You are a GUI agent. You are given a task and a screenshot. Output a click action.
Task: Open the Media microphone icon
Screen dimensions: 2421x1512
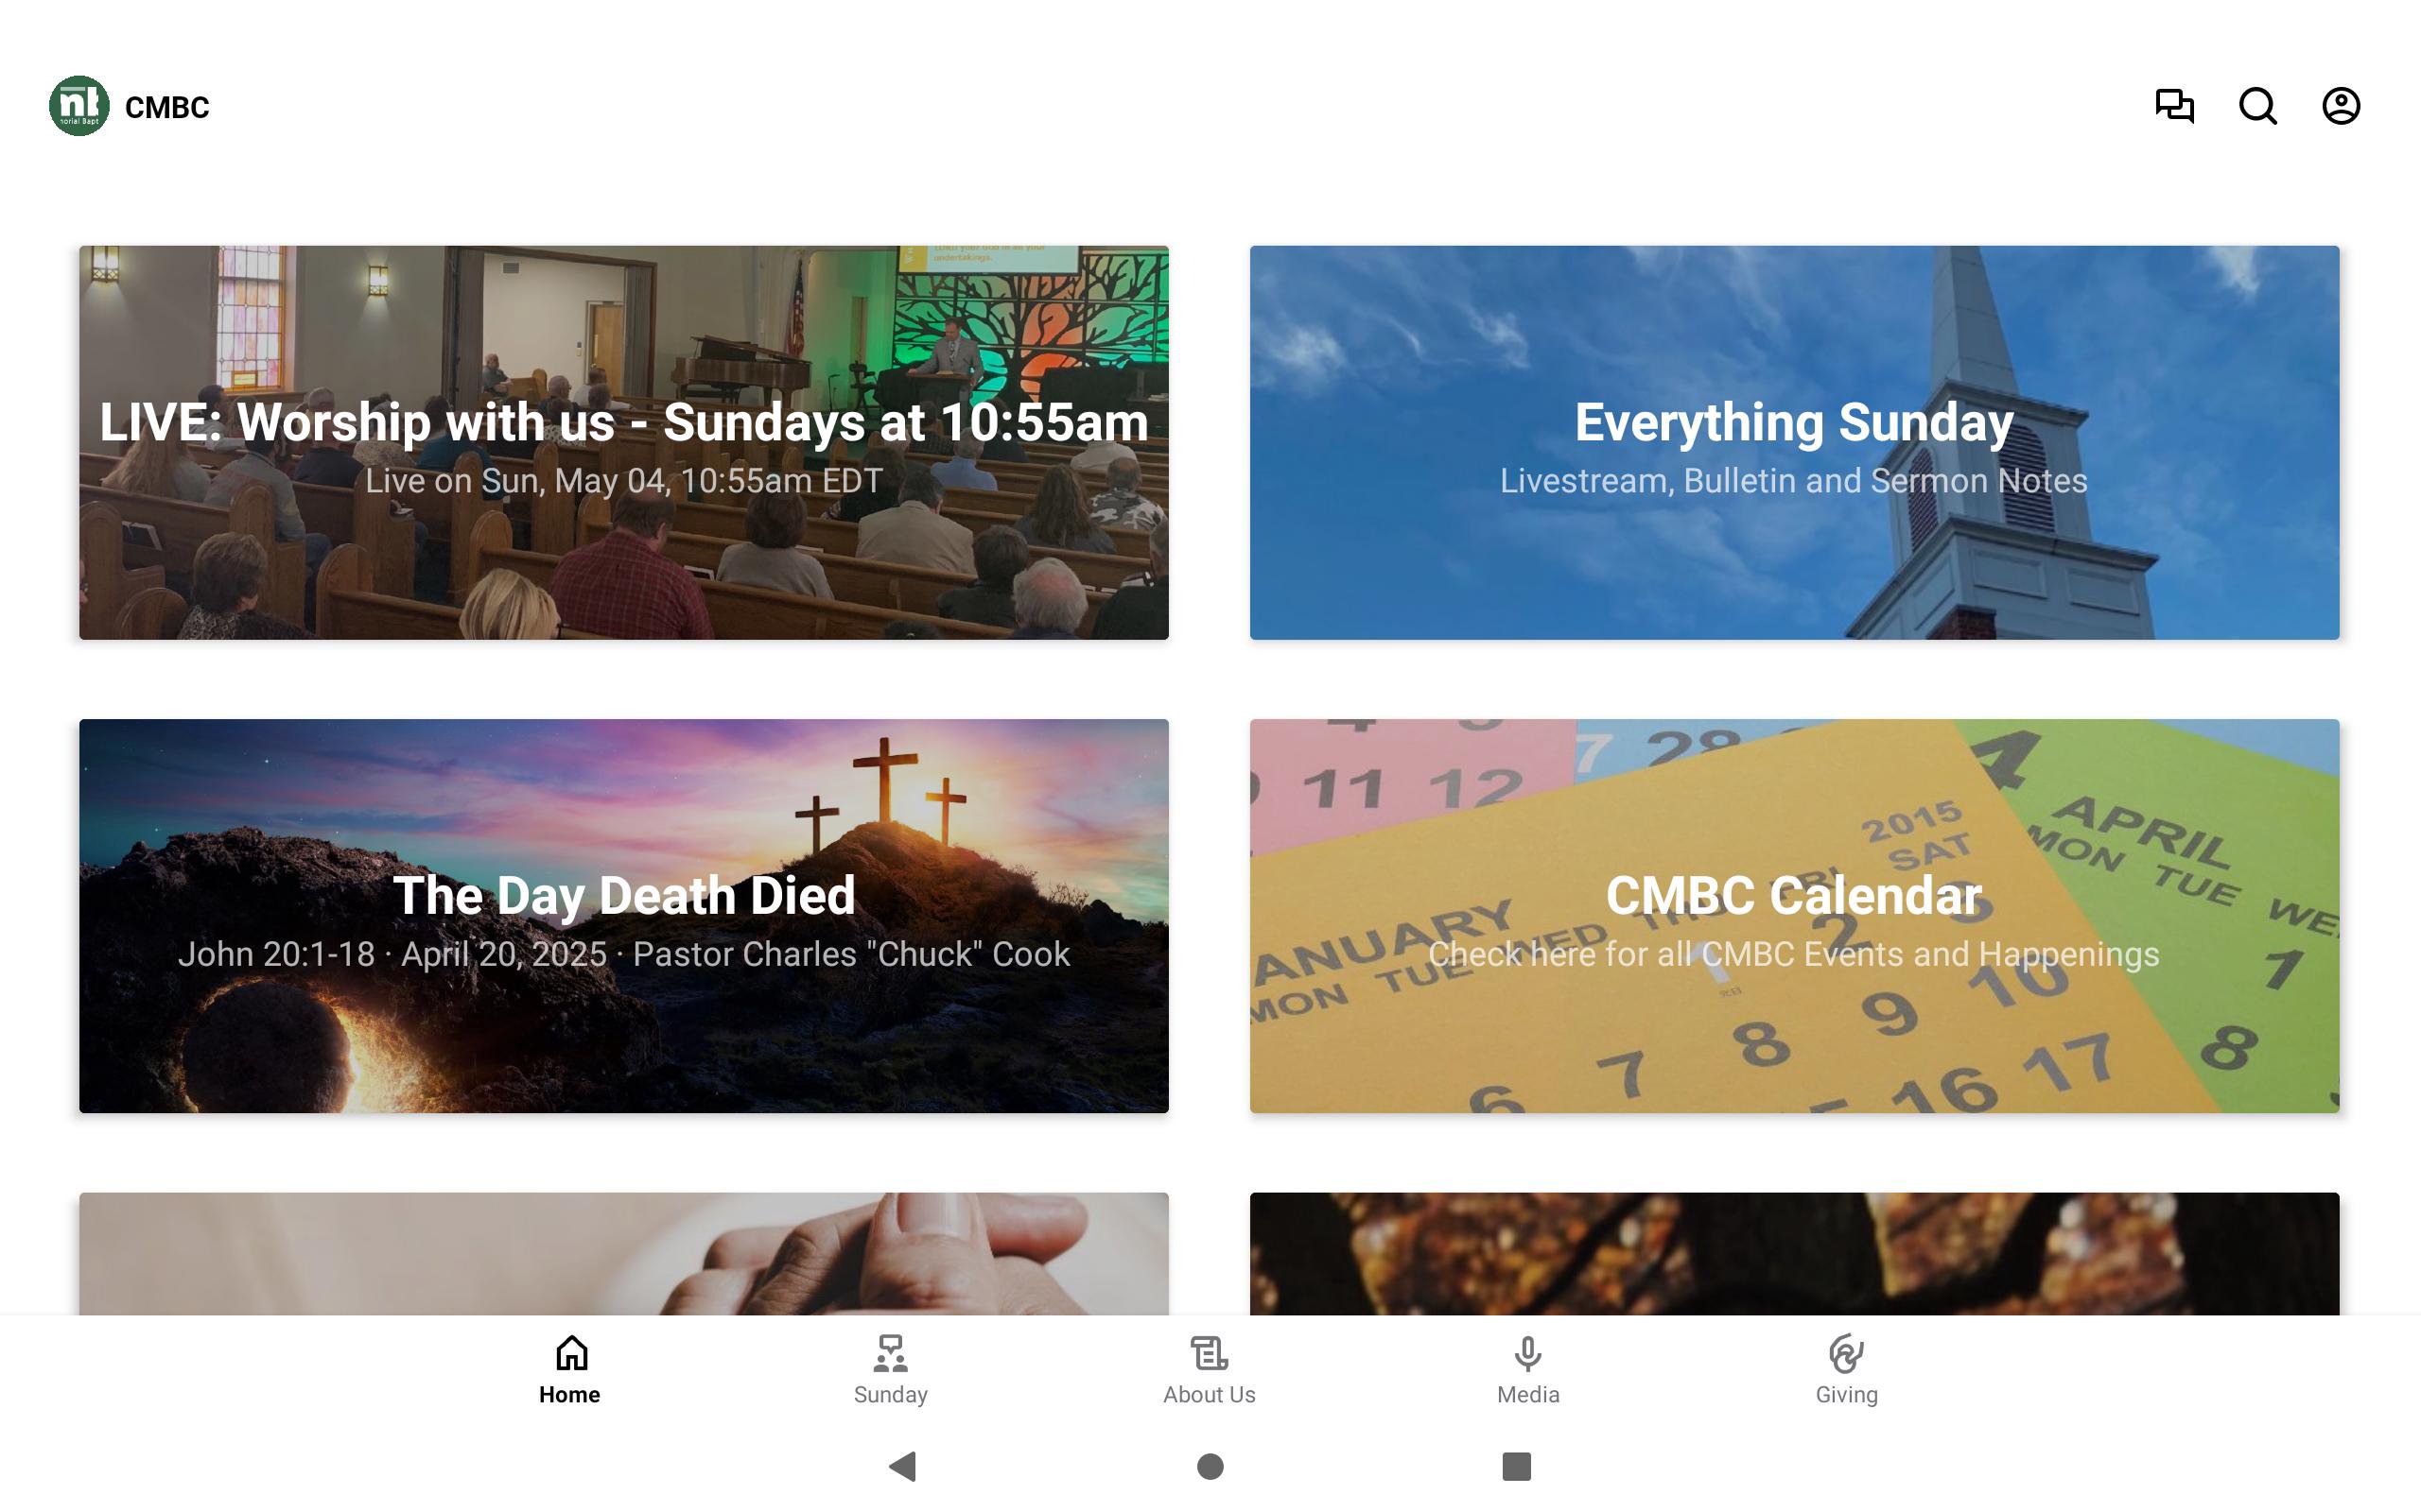pos(1527,1353)
